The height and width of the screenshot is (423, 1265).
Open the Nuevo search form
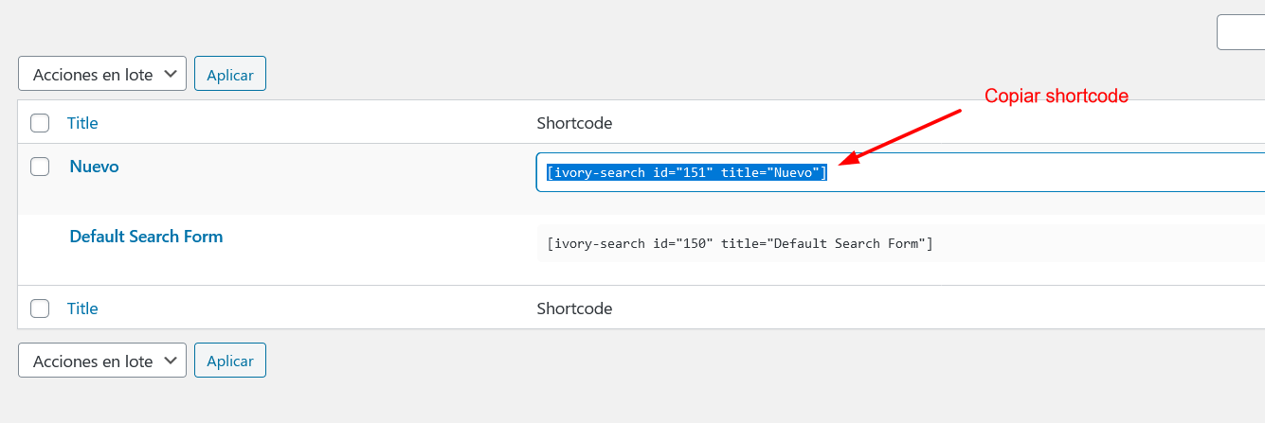tap(95, 167)
